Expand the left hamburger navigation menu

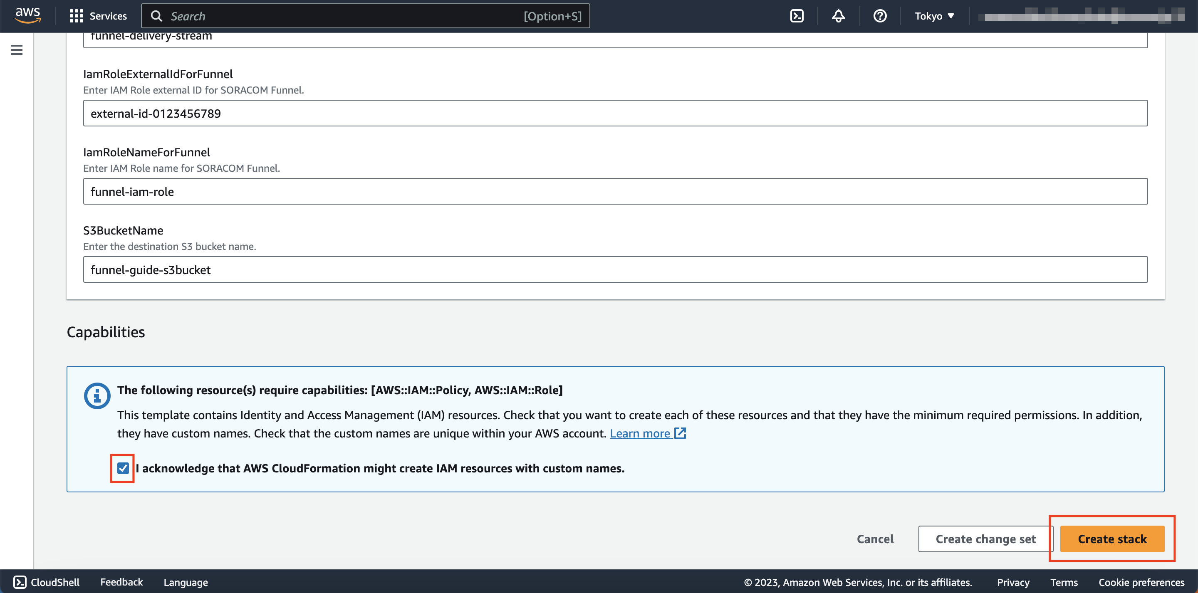click(17, 50)
